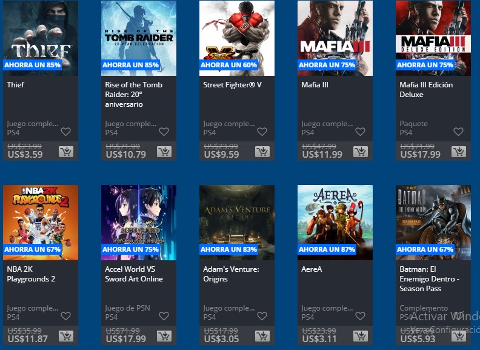Toggle wishlist heart for Thief
Screen dimensions: 480x350
coord(65,132)
